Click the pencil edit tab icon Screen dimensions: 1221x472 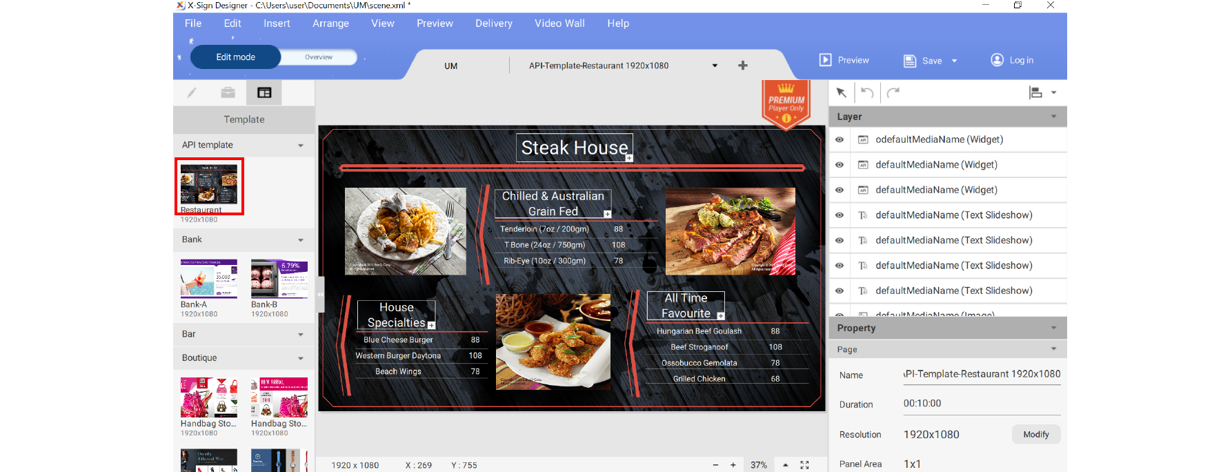192,92
